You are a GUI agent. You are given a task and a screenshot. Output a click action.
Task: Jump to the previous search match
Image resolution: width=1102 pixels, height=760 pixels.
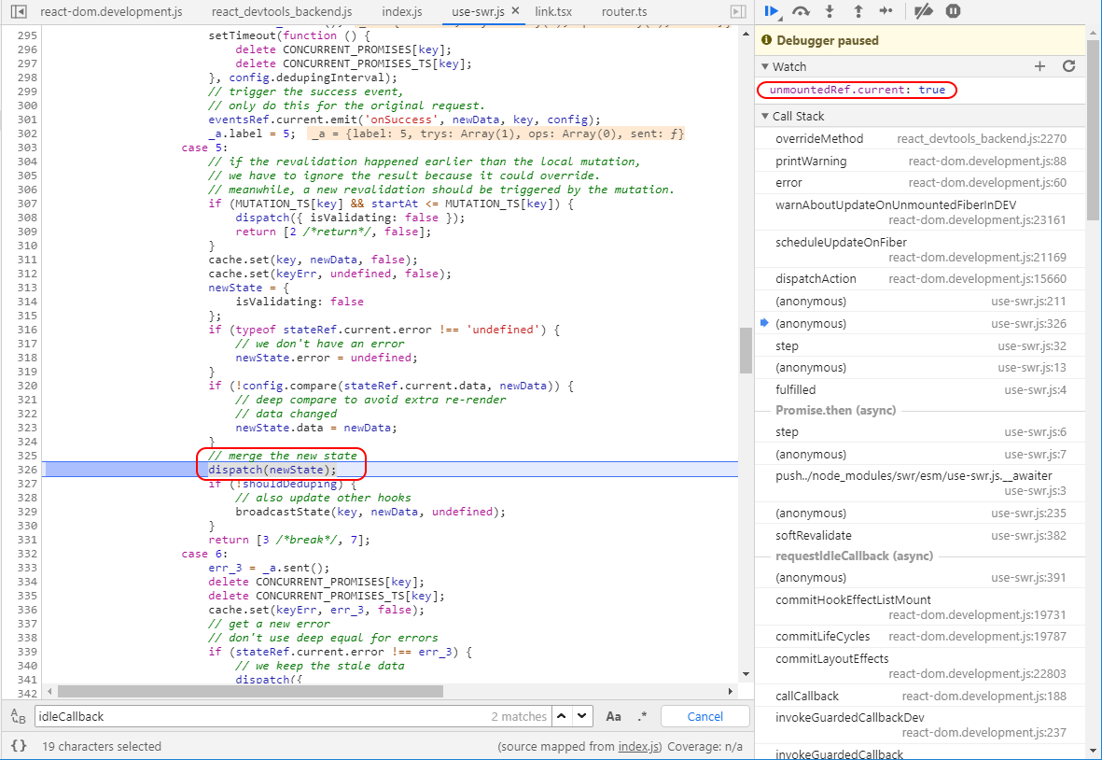click(562, 716)
